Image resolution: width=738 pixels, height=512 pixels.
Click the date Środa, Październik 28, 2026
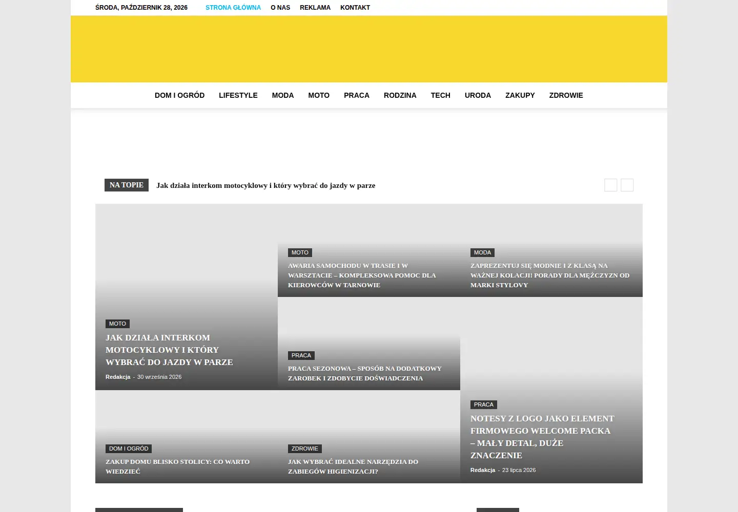pyautogui.click(x=141, y=8)
